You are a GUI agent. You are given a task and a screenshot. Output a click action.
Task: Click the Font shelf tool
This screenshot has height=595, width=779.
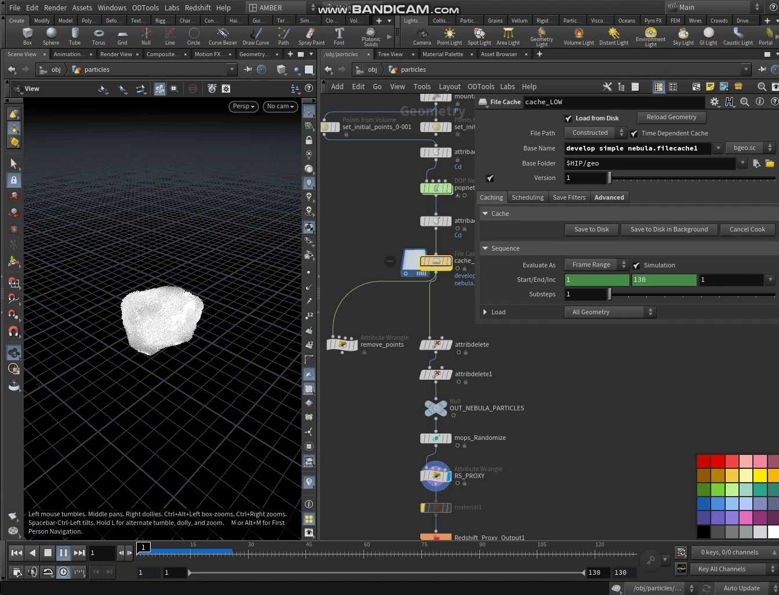click(x=339, y=36)
